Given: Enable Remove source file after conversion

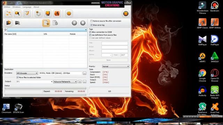Looking at the screenshot, I should pos(91,21).
